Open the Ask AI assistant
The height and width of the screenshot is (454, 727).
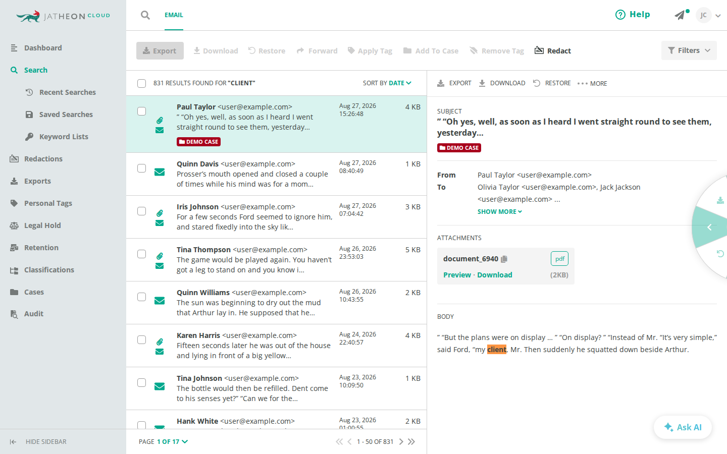click(x=683, y=427)
